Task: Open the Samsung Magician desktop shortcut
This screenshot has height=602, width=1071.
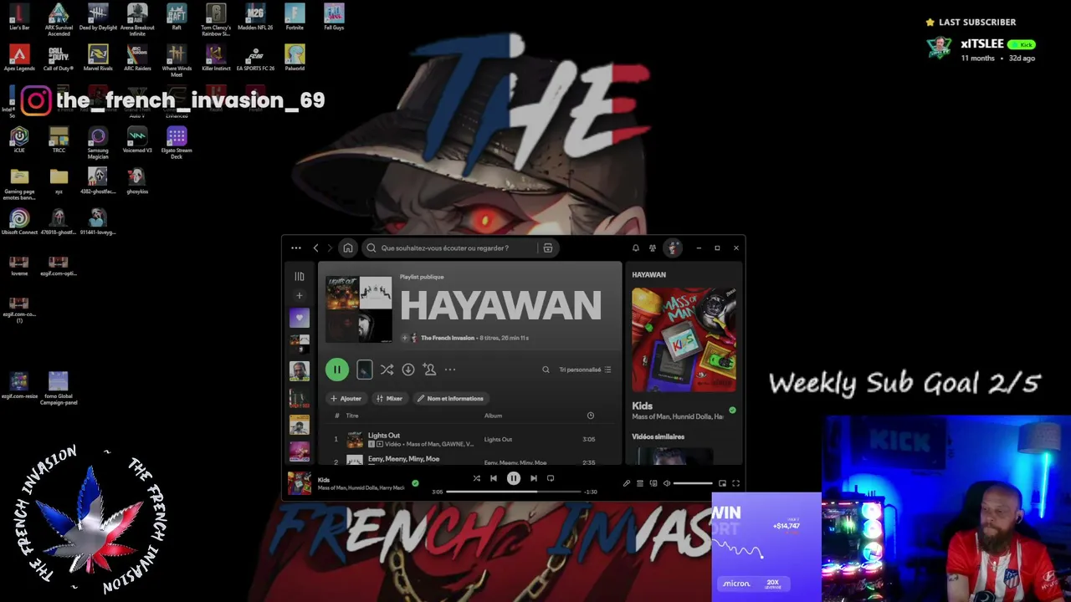Action: [x=98, y=142]
